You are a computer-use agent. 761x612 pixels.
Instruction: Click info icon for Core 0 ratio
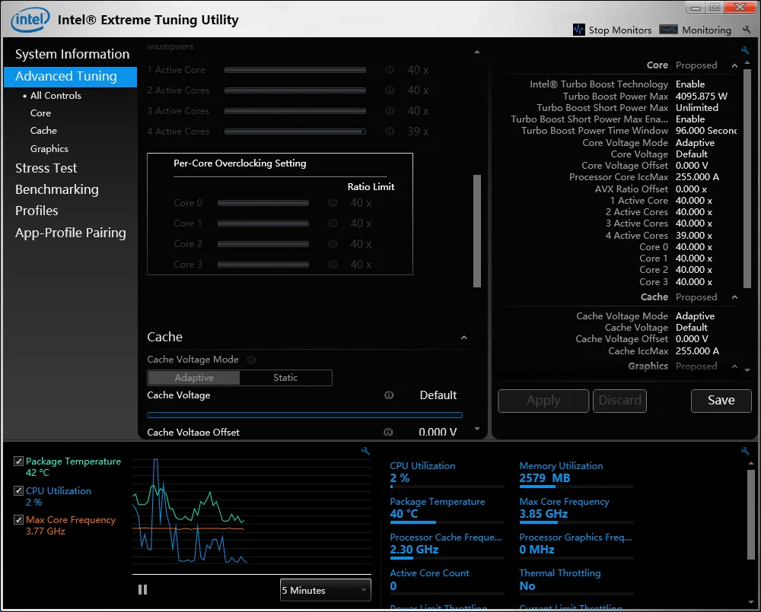tap(333, 203)
